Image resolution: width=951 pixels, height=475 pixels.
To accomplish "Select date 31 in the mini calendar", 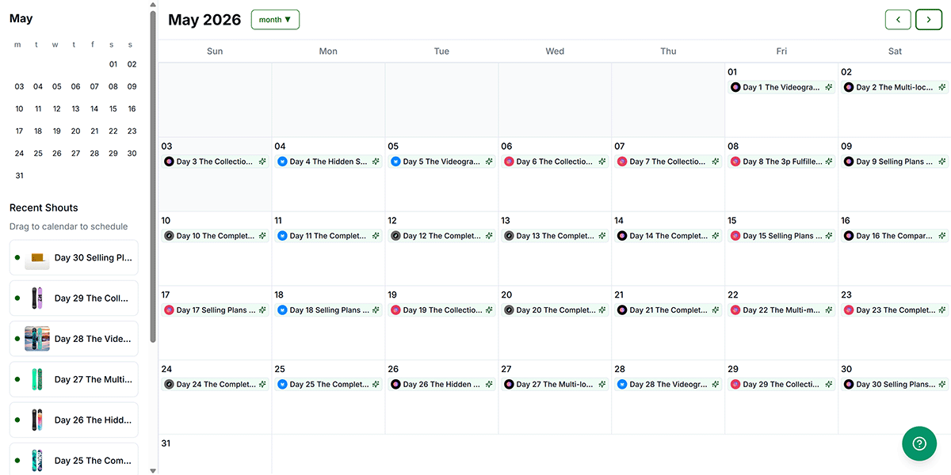I will [19, 176].
